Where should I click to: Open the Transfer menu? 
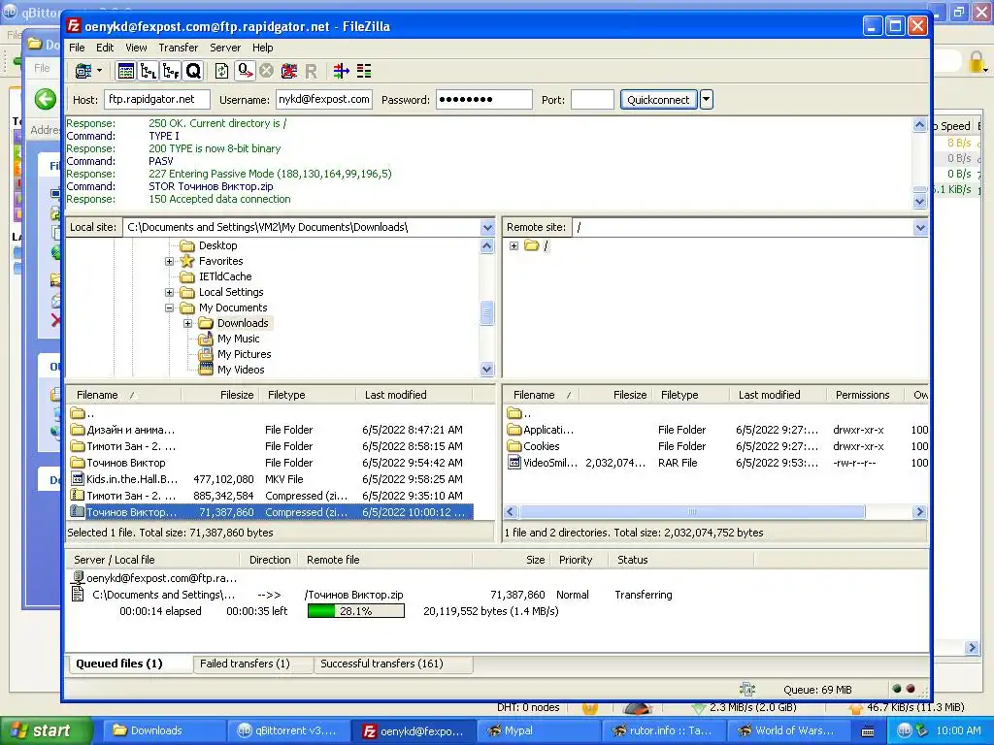pyautogui.click(x=179, y=48)
